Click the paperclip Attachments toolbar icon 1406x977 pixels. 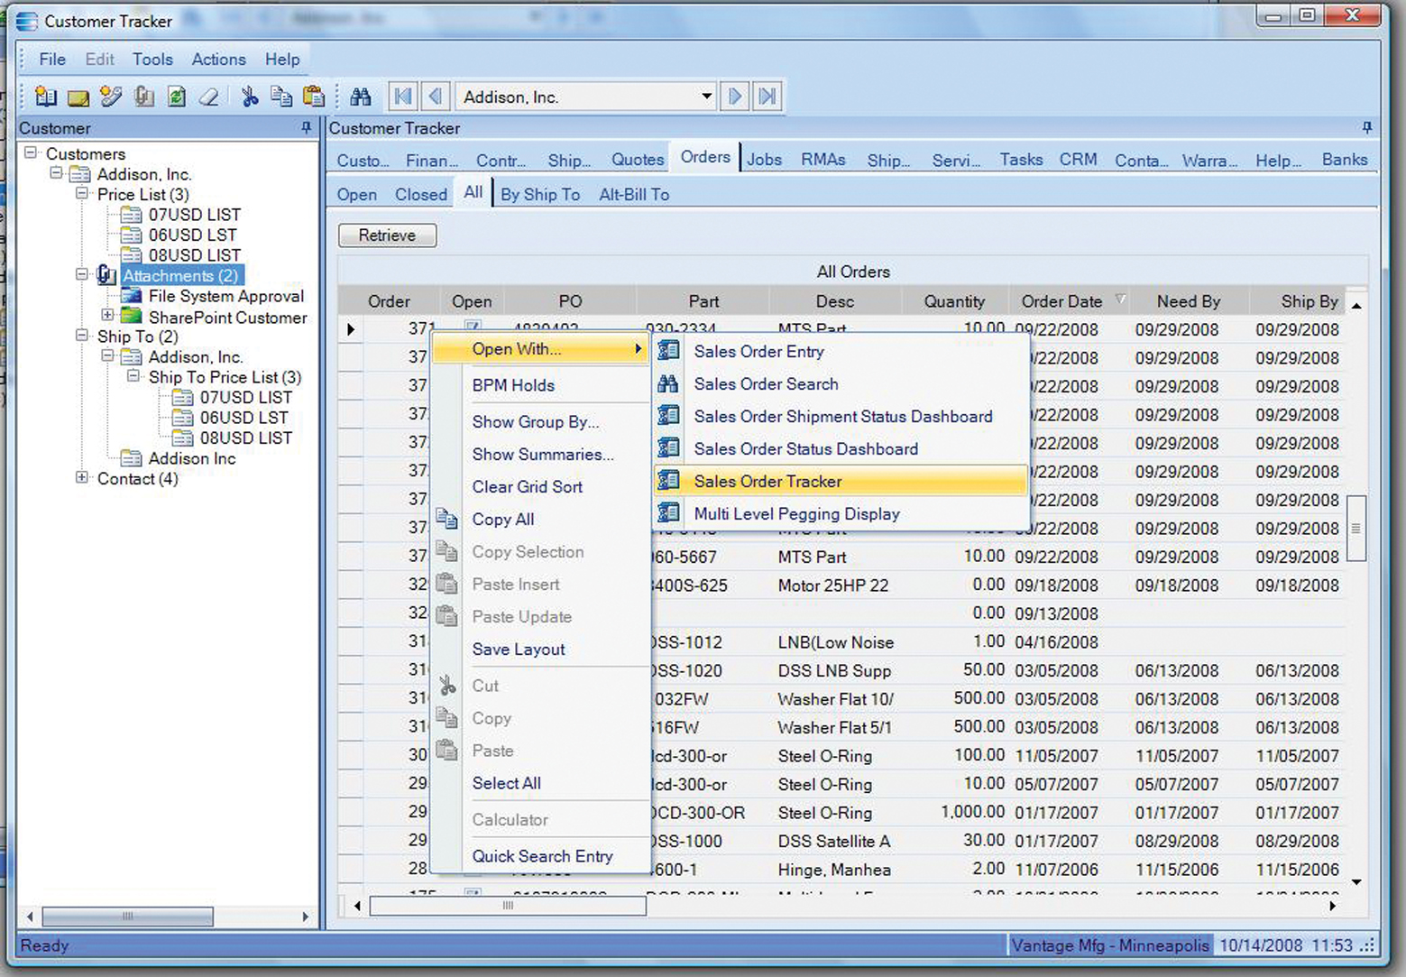coord(143,97)
